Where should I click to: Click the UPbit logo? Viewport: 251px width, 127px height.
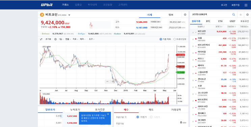pyautogui.click(x=47, y=5)
